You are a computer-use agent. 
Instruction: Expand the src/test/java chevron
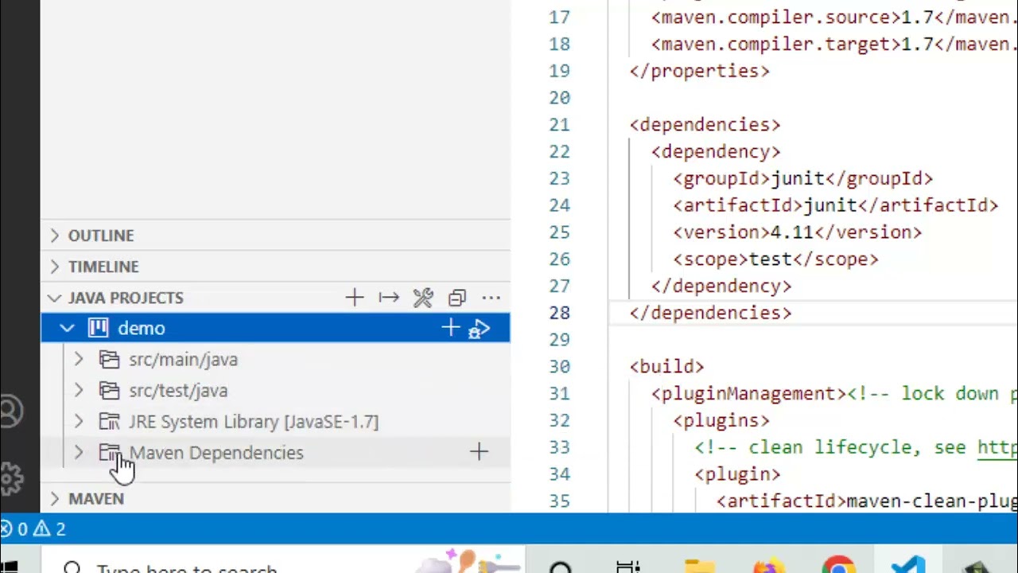79,390
